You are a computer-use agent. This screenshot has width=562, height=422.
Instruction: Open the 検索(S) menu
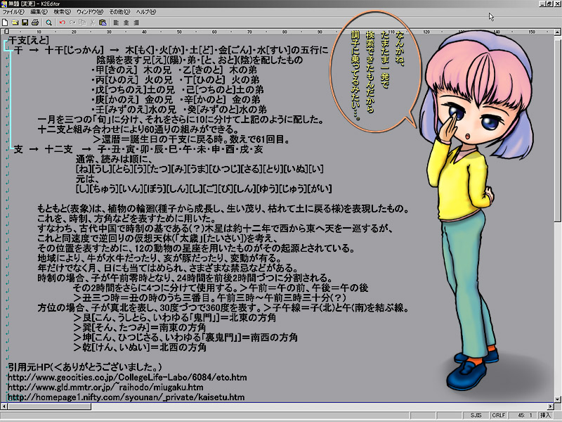[x=63, y=12]
